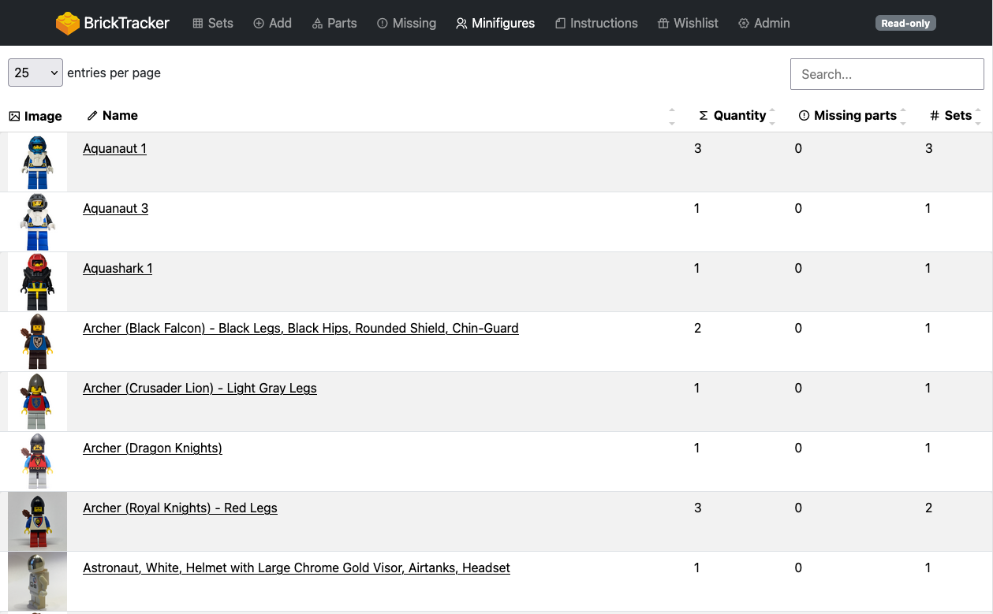Open the Missing parts page
The width and height of the screenshot is (993, 614).
click(406, 23)
